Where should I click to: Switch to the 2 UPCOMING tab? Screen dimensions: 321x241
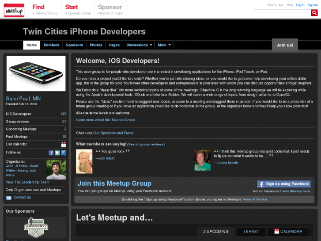click(216, 232)
